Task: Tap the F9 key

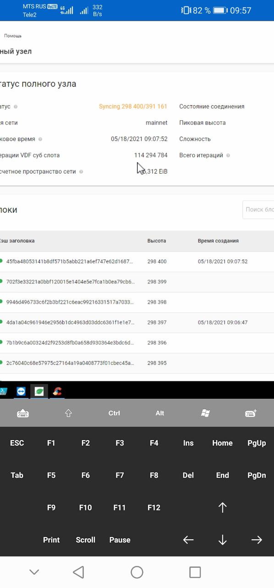Action: tap(51, 508)
